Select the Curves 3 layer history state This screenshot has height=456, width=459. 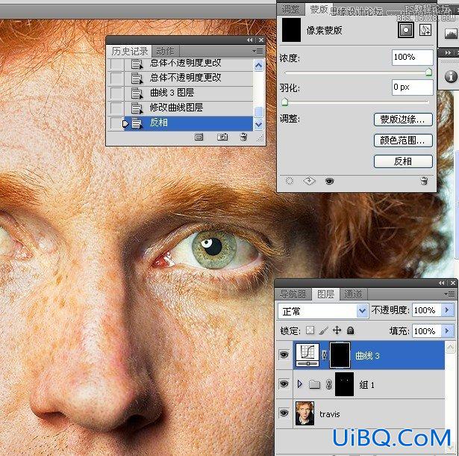(x=188, y=93)
